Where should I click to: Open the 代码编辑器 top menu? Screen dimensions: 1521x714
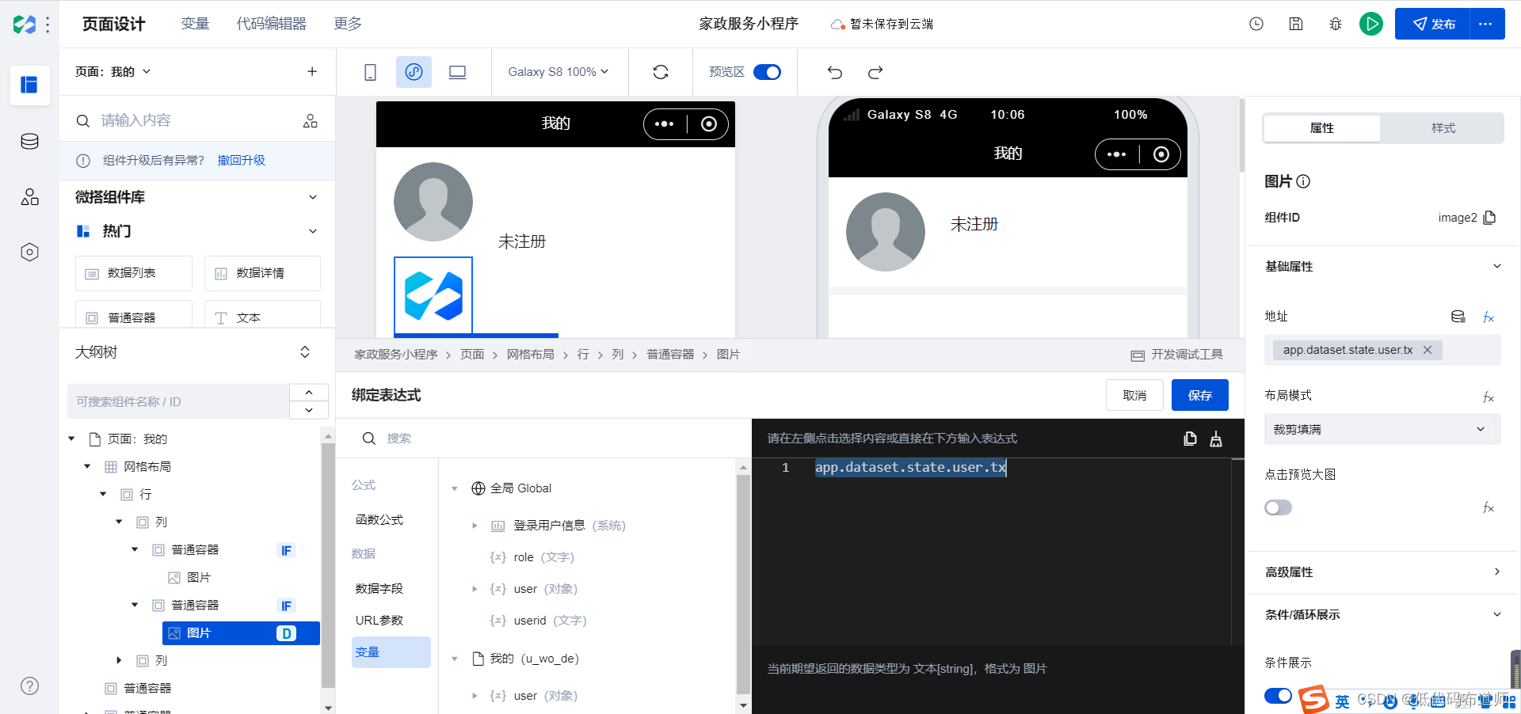click(x=271, y=24)
